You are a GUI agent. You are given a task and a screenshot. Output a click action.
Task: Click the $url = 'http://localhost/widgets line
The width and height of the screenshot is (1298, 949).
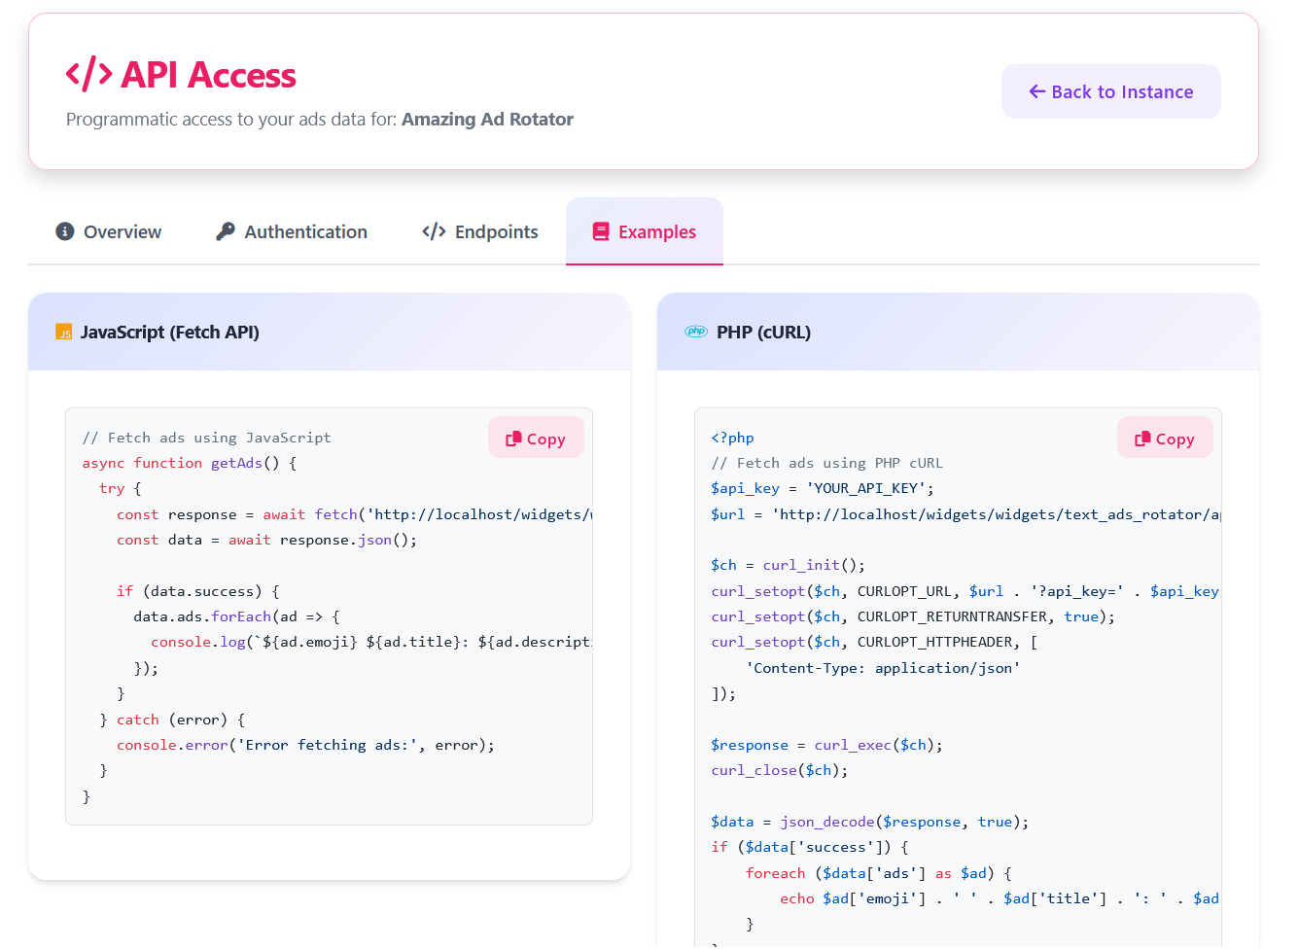click(x=965, y=514)
